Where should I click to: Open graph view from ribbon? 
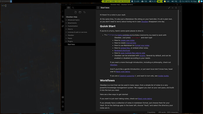click(63, 21)
